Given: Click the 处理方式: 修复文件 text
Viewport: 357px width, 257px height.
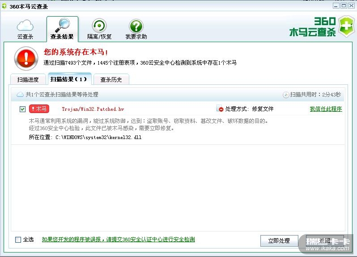Looking at the screenshot, I should click(249, 109).
